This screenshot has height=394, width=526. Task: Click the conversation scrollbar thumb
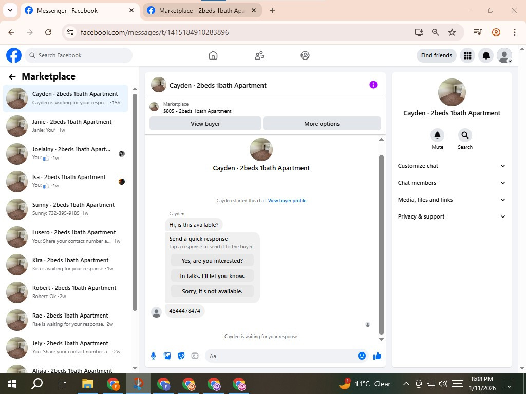[381, 245]
